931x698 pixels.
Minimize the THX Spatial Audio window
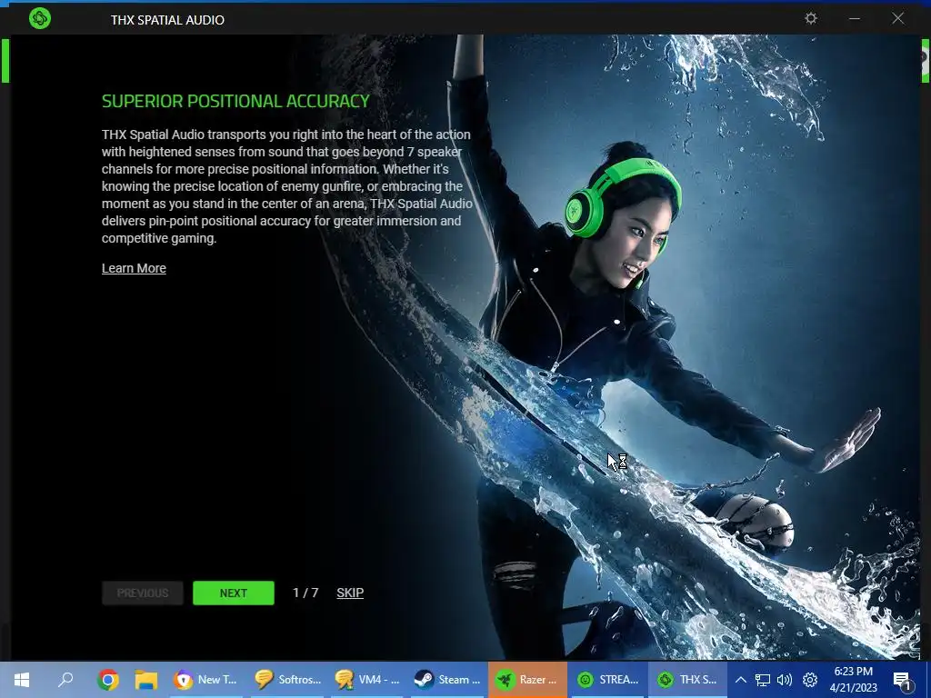(855, 18)
